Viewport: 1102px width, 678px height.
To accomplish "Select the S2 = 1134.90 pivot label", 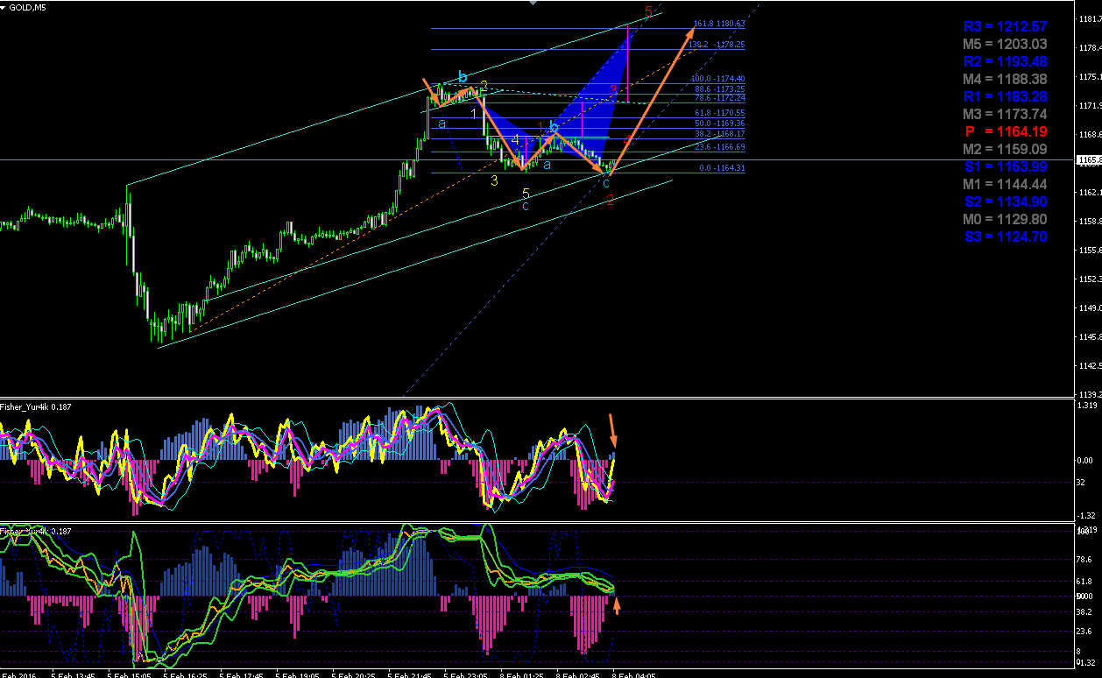I will pos(1005,202).
